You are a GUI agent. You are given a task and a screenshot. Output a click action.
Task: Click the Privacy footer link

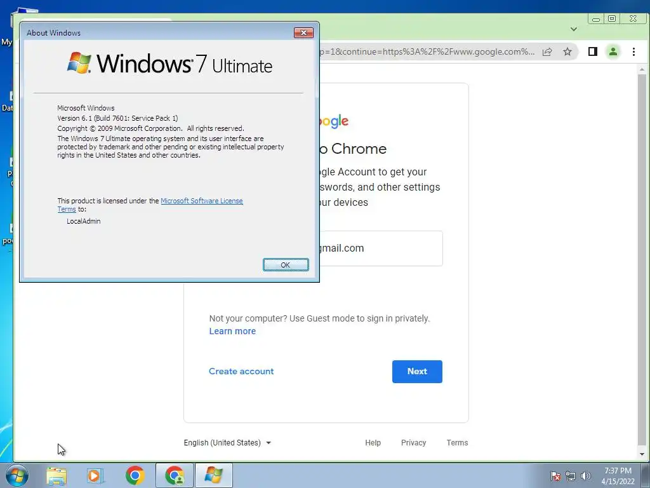413,443
